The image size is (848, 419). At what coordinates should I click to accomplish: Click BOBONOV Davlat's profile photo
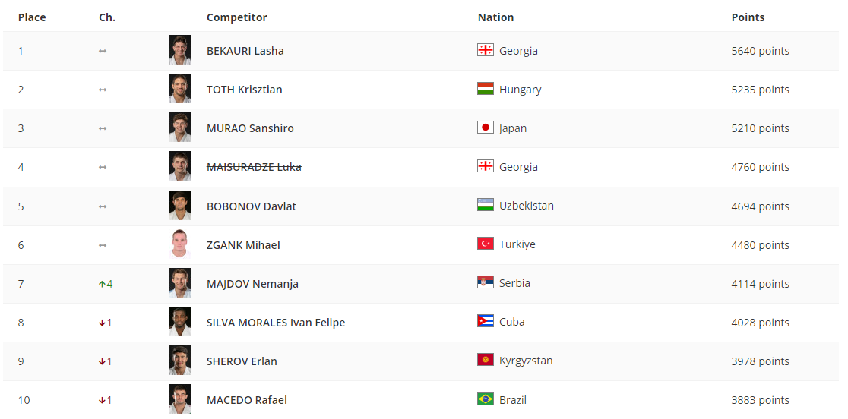[x=180, y=206]
